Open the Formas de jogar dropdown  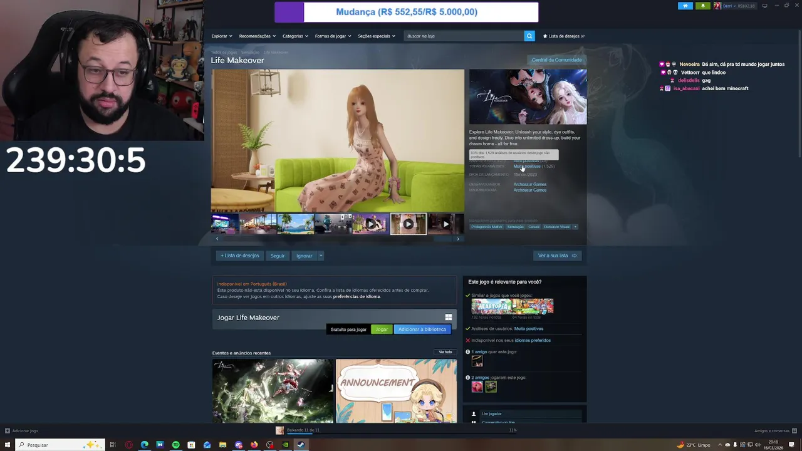[x=333, y=36]
